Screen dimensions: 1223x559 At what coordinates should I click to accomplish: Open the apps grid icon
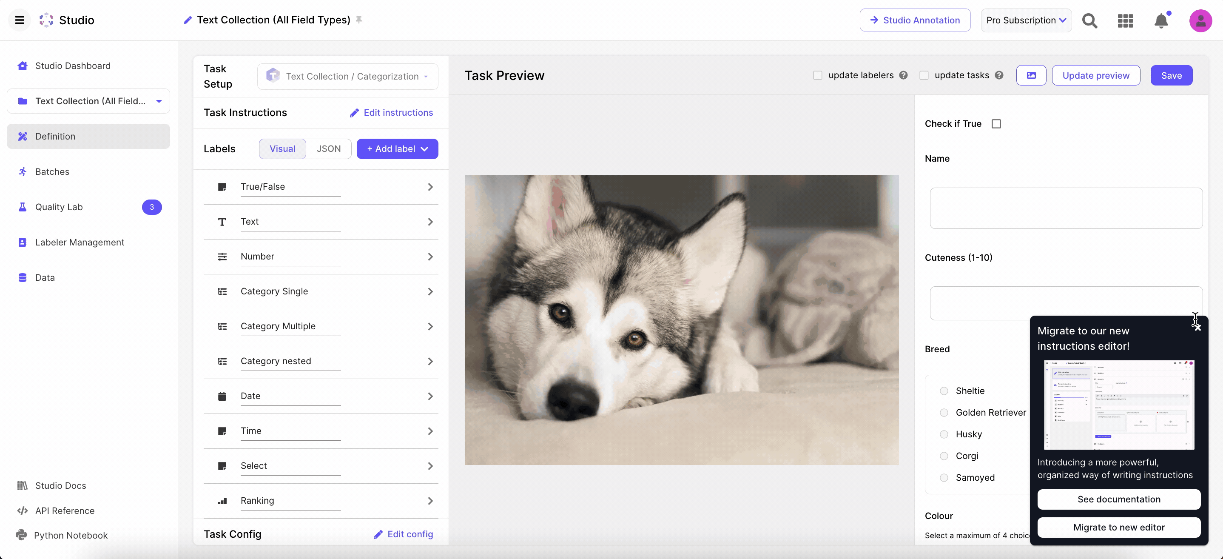click(x=1125, y=20)
